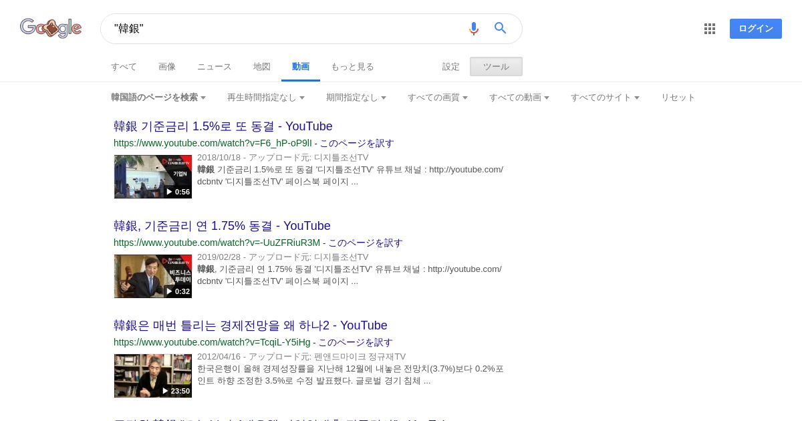The image size is (802, 421).
Task: Open result "韓銀은 매번 틀리는 경제전망을 왜 하나2"
Action: (x=251, y=325)
